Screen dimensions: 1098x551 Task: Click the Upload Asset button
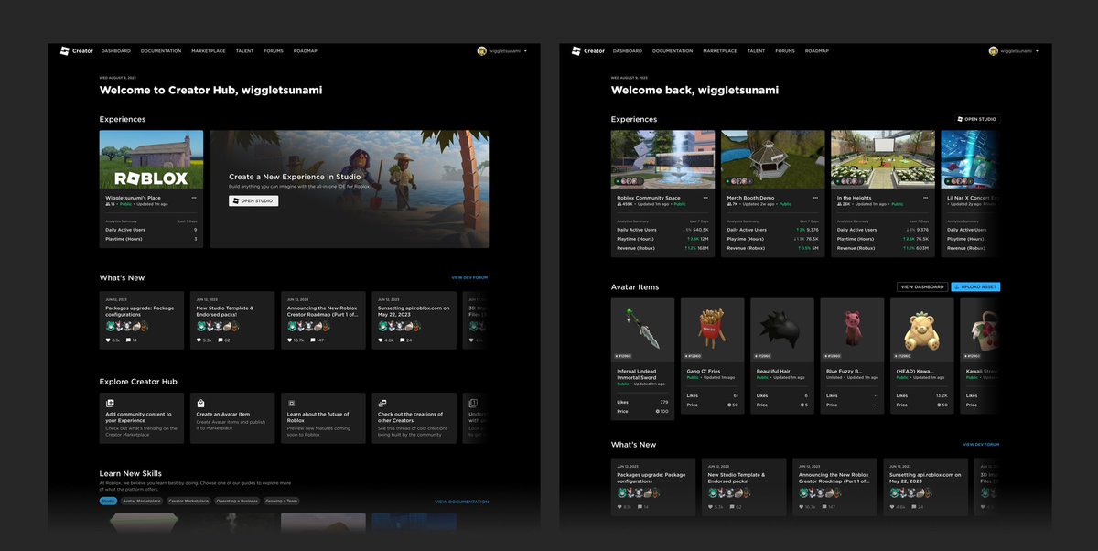click(x=975, y=287)
